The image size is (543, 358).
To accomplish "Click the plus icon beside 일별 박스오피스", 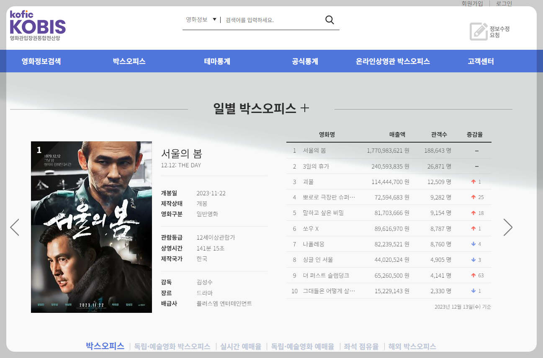I will (305, 108).
